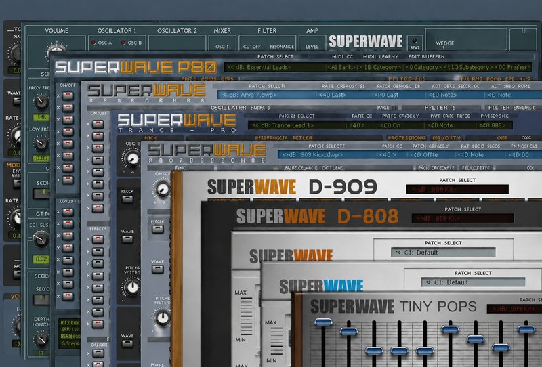The height and width of the screenshot is (367, 542).
Task: Select the 40 Last field
Action: point(343,95)
